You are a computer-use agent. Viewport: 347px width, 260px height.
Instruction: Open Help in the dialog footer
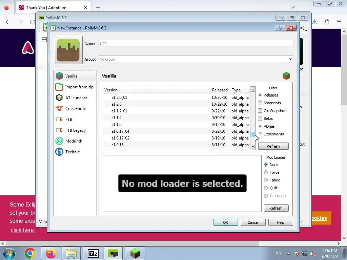(x=281, y=222)
